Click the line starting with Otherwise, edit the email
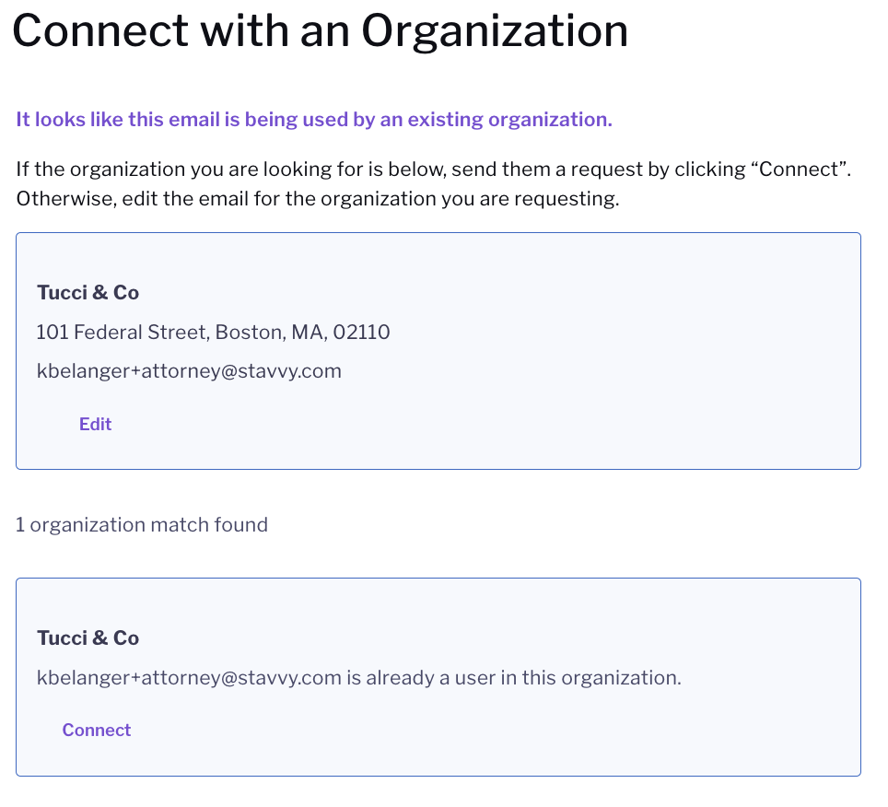The image size is (888, 807). coord(318,199)
